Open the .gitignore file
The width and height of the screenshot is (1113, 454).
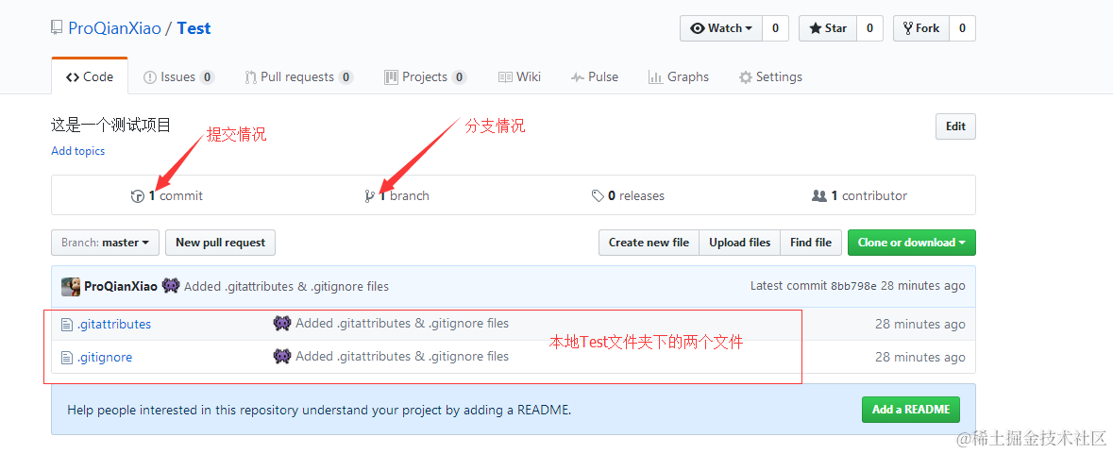[x=105, y=358]
